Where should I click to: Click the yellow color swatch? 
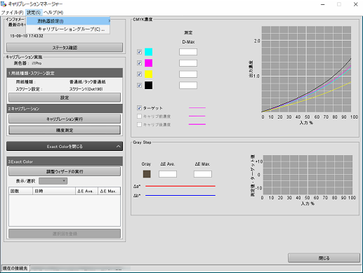point(148,74)
